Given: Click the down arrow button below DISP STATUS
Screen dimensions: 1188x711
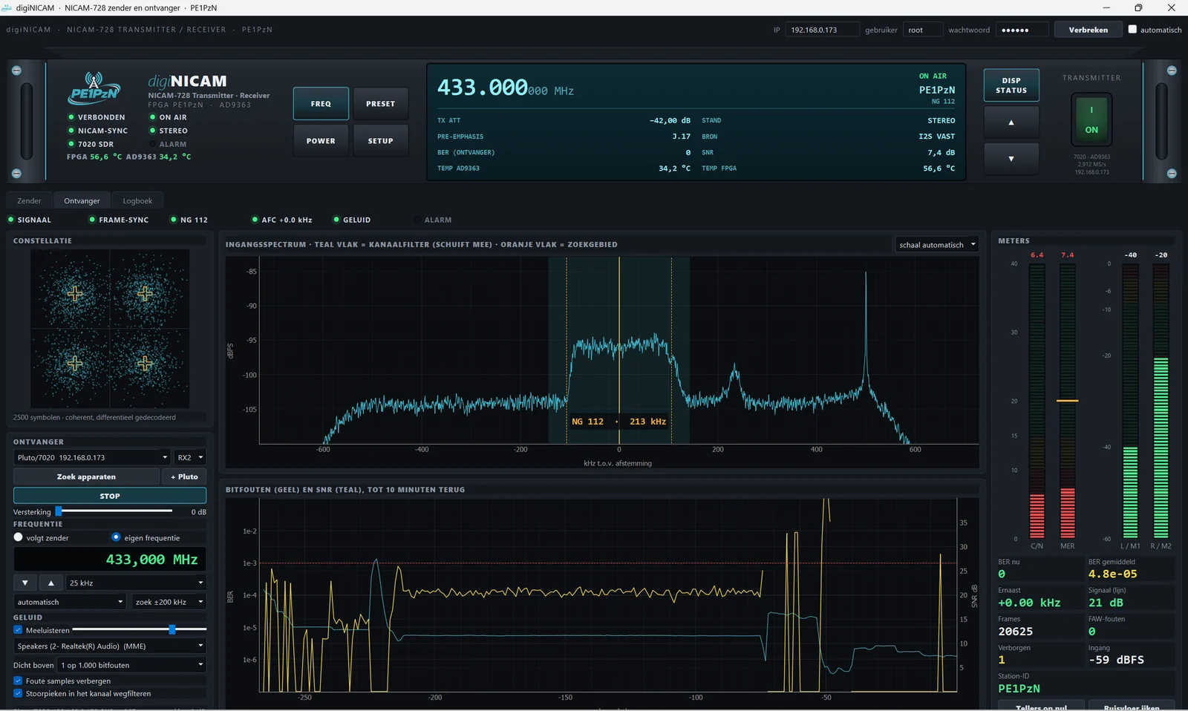Looking at the screenshot, I should click(x=1011, y=159).
